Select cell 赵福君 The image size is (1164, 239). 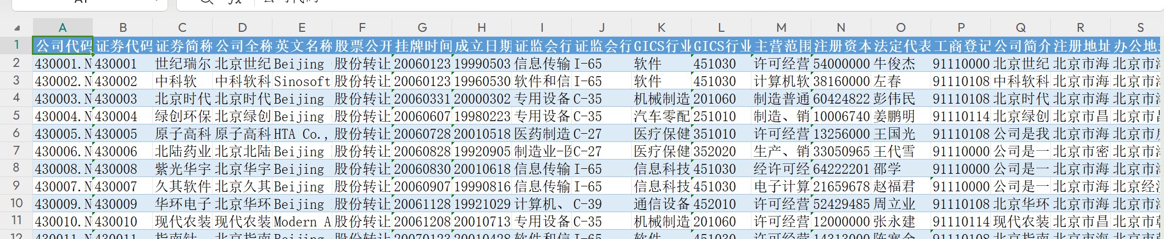point(901,186)
